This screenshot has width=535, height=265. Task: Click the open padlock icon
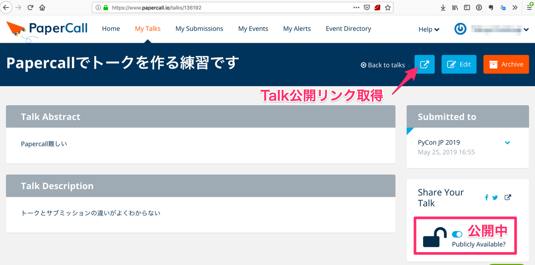[435, 237]
